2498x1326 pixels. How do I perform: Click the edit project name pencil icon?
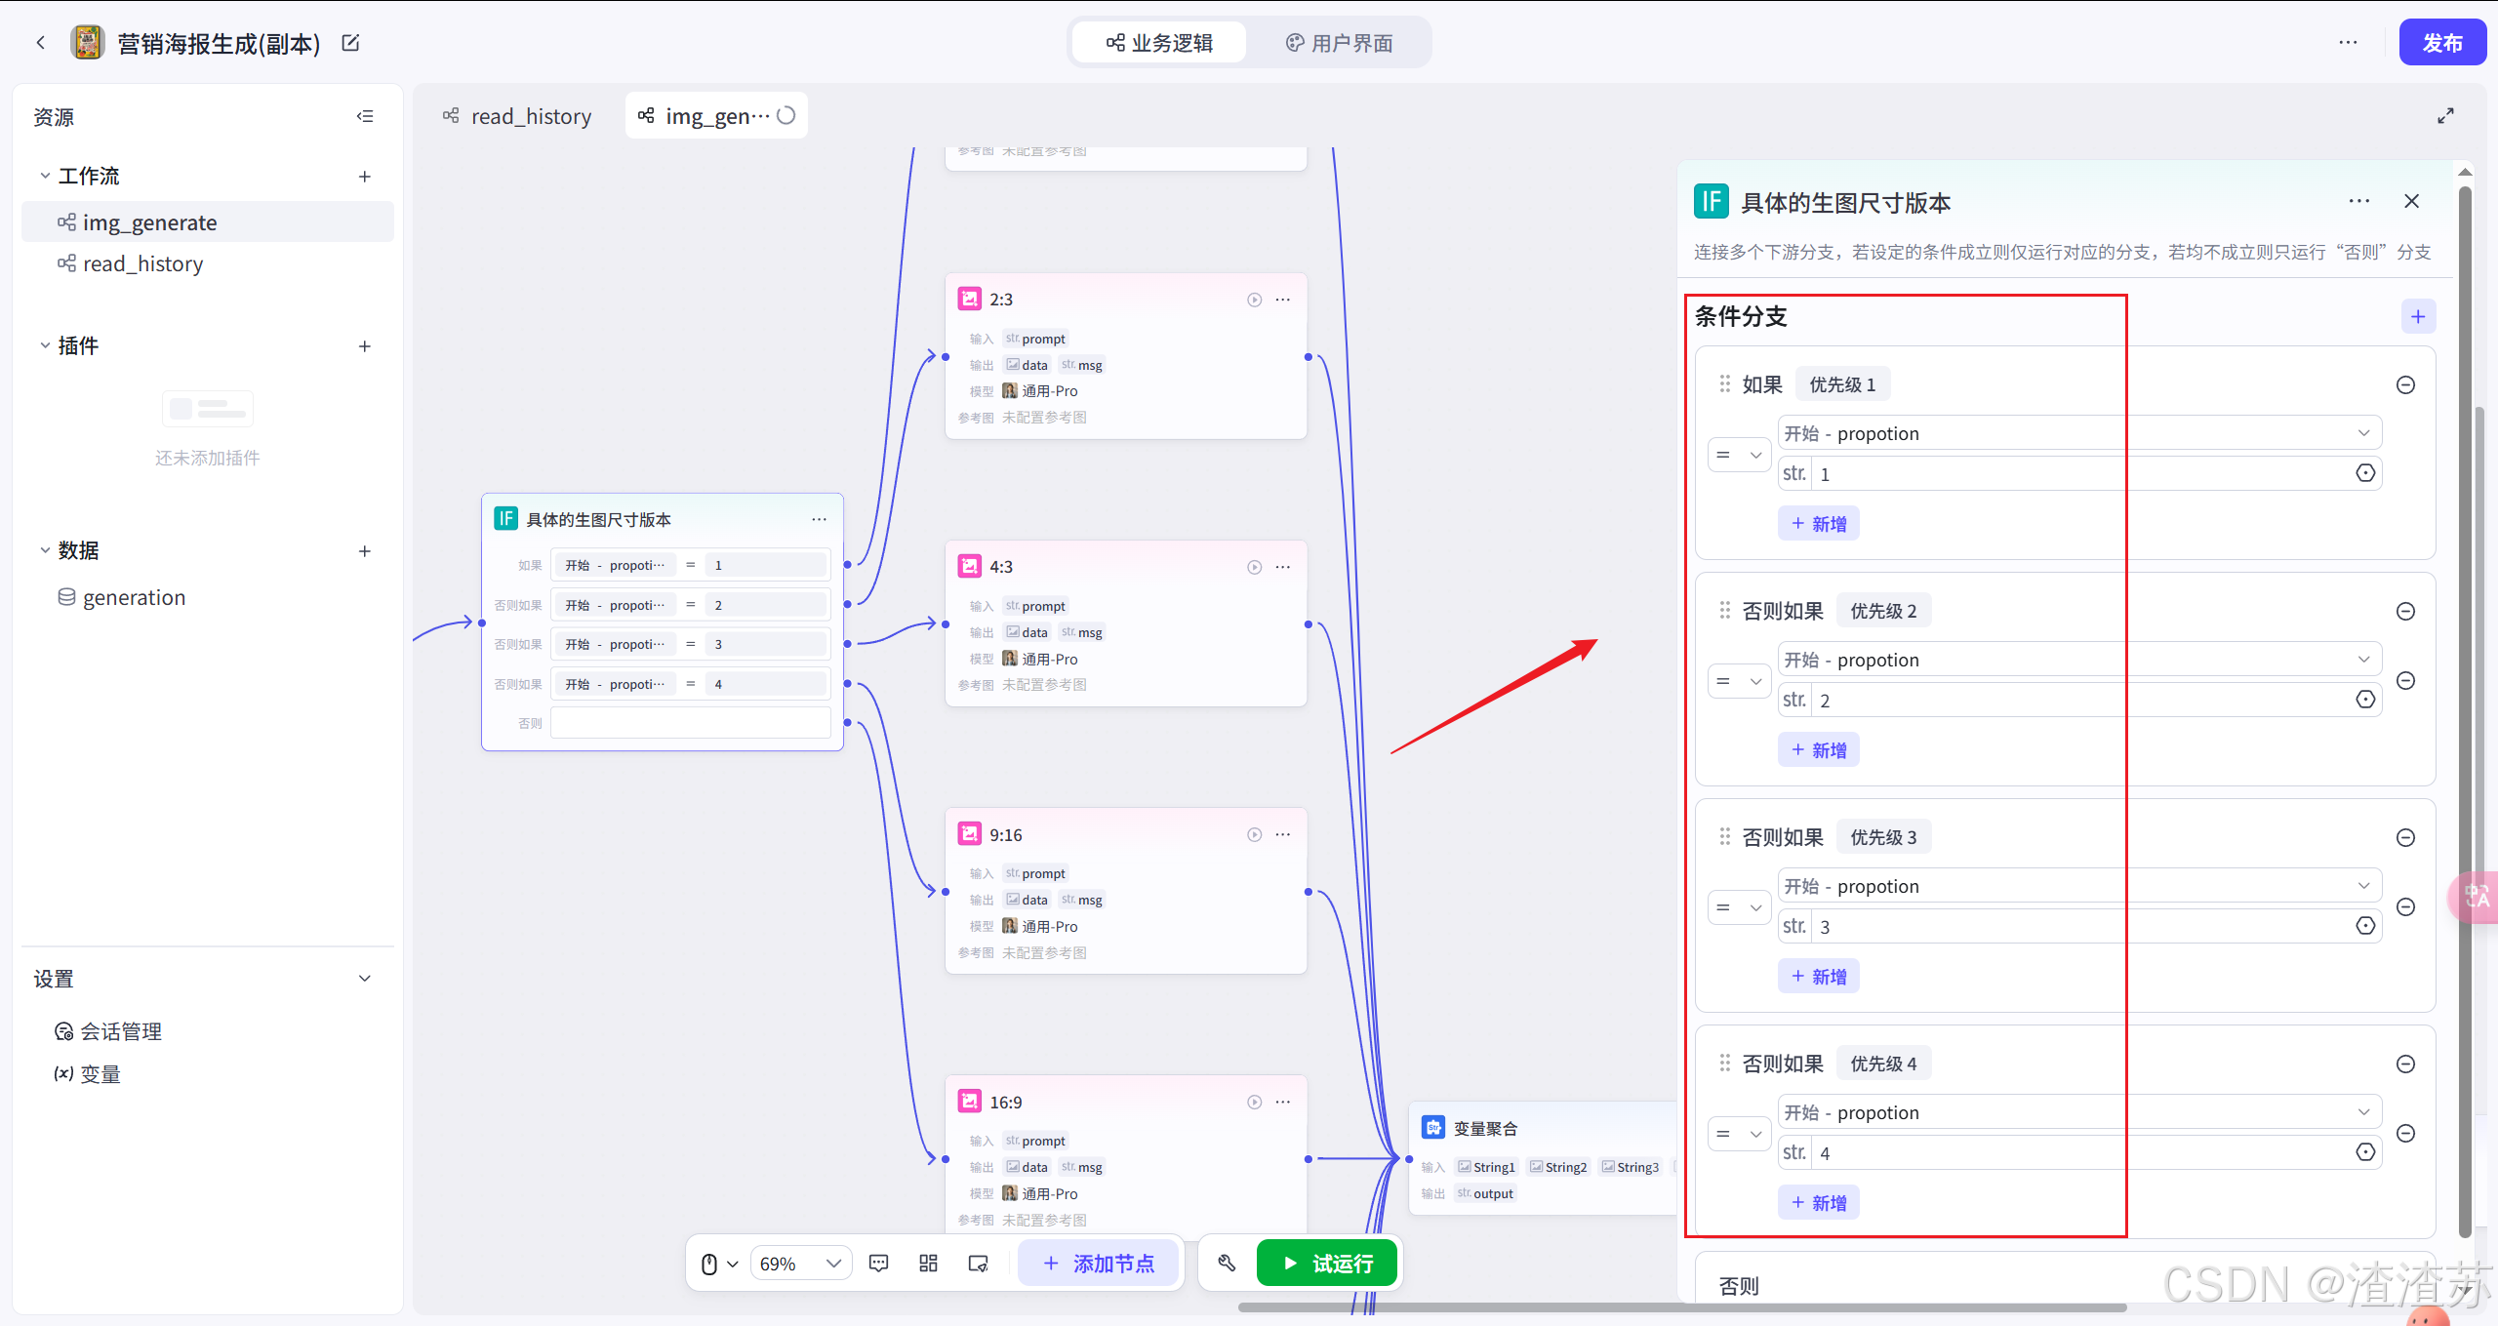[350, 43]
